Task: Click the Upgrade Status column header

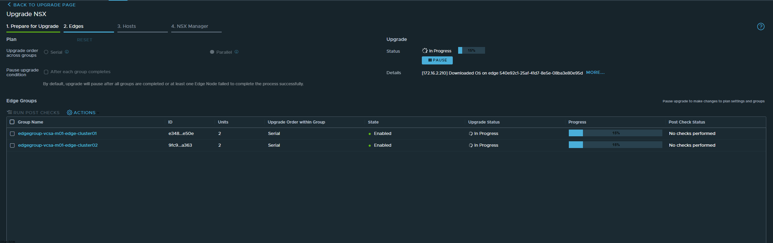Action: [x=484, y=122]
